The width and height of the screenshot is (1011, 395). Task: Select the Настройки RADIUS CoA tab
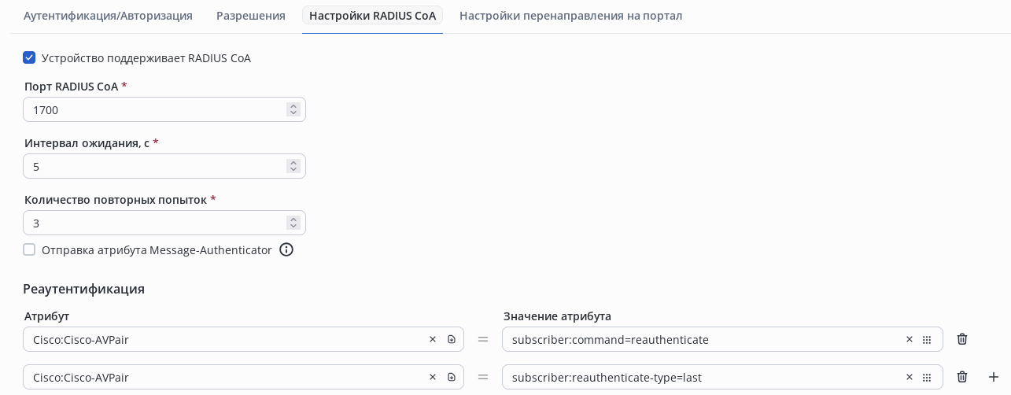point(372,16)
